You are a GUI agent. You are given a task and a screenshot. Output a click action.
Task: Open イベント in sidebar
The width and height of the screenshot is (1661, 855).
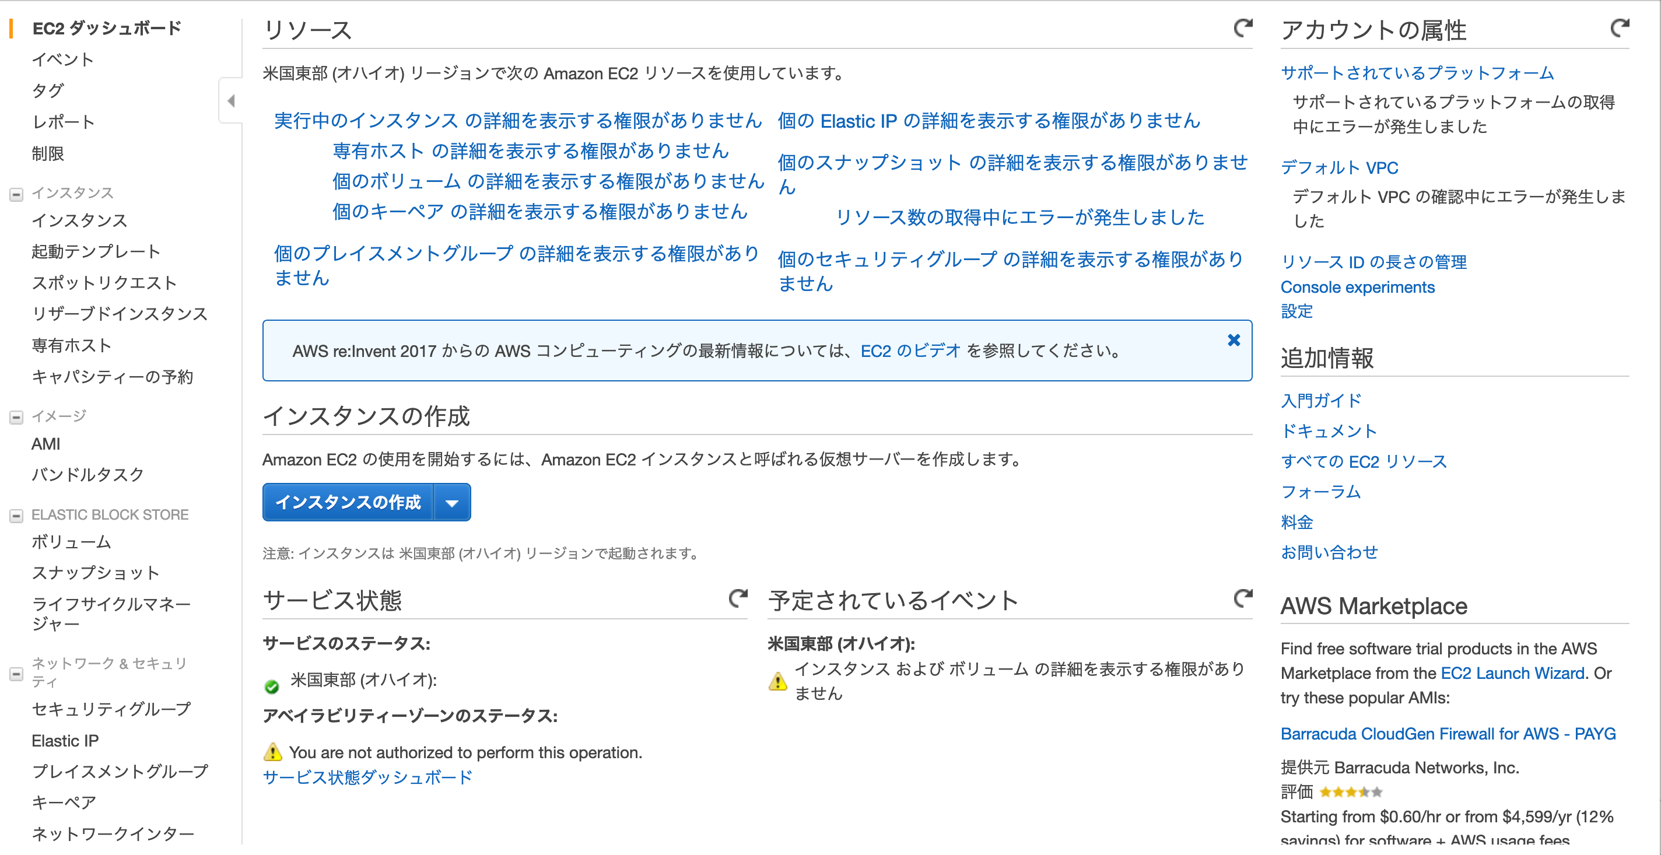point(63,59)
